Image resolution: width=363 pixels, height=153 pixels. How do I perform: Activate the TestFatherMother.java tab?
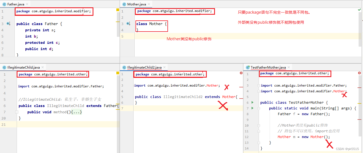tap(268, 67)
